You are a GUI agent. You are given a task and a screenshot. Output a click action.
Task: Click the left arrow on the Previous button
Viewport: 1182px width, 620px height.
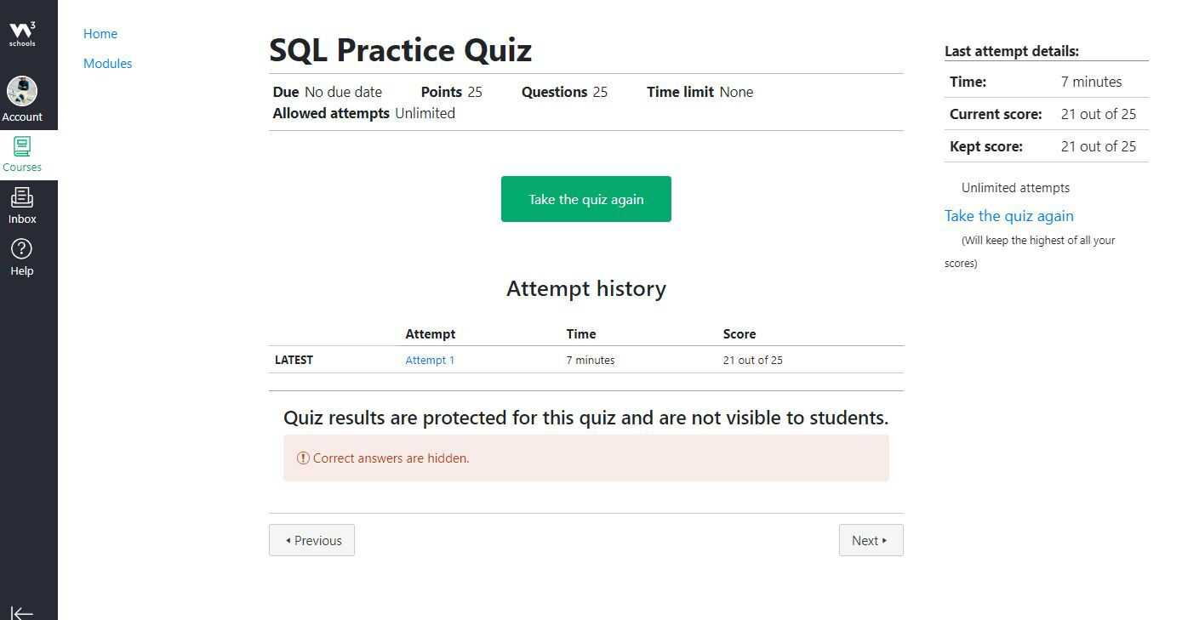[x=288, y=540]
